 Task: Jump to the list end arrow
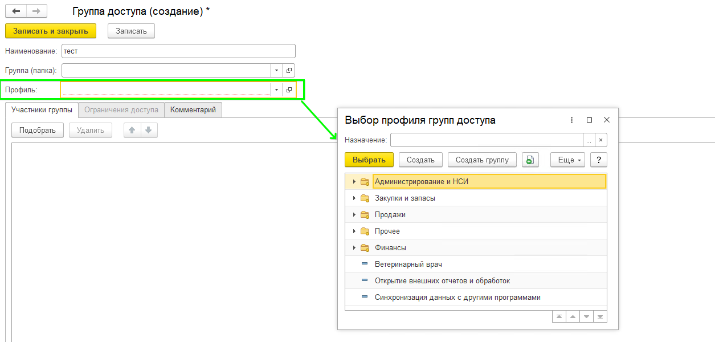pos(600,316)
